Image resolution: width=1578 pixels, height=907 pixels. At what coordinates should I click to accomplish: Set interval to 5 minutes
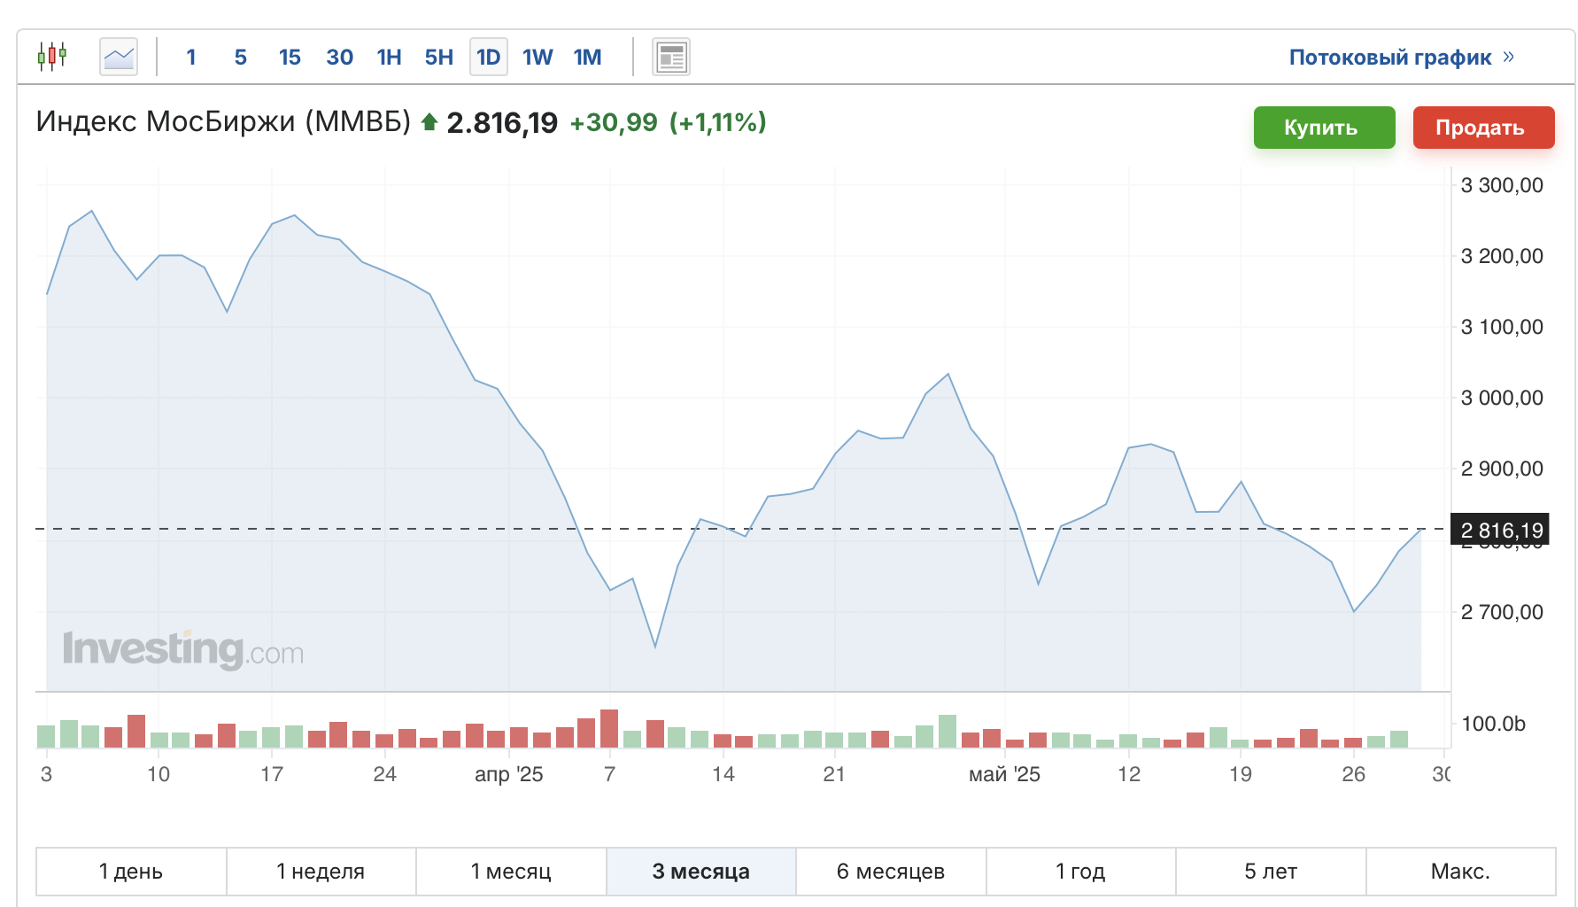[x=241, y=58]
